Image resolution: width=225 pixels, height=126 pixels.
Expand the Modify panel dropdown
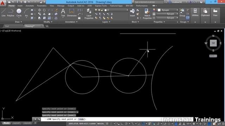(x=48, y=22)
